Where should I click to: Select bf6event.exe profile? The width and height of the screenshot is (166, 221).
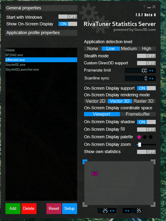point(41,60)
